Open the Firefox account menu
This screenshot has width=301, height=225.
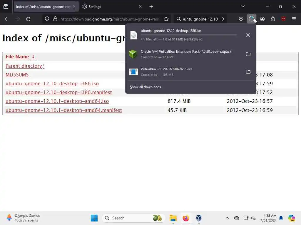coord(262,19)
